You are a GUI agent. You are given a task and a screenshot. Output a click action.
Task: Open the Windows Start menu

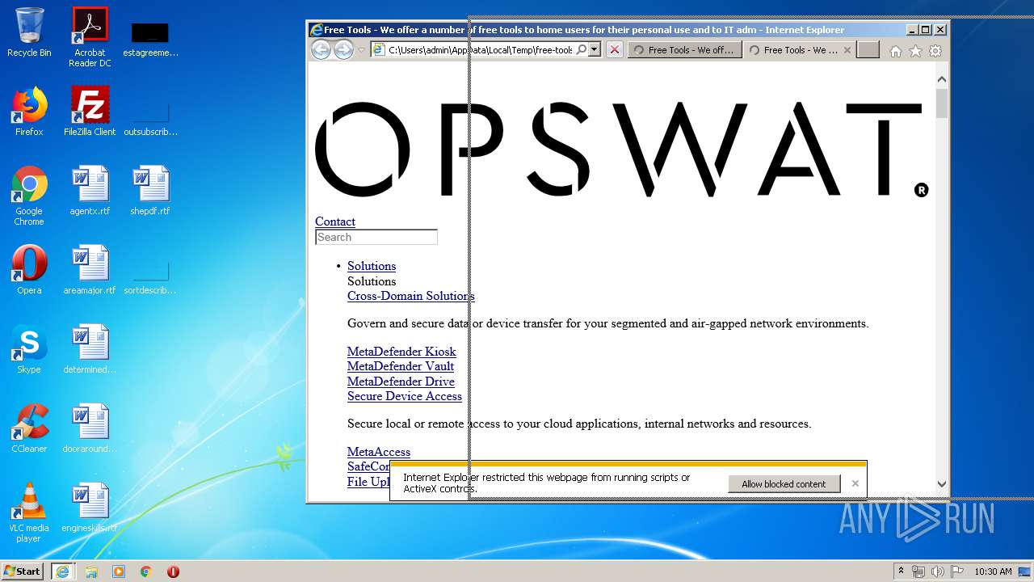pyautogui.click(x=23, y=571)
